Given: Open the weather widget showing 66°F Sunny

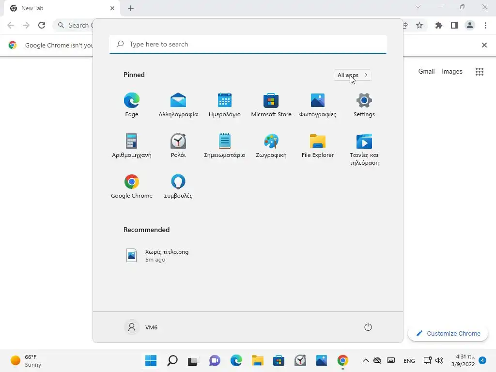Looking at the screenshot, I should (26, 360).
